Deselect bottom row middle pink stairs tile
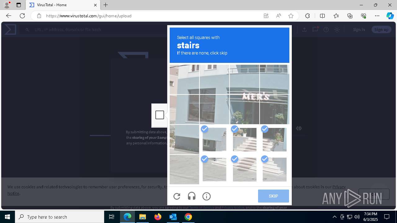397x223 pixels. tap(244, 169)
